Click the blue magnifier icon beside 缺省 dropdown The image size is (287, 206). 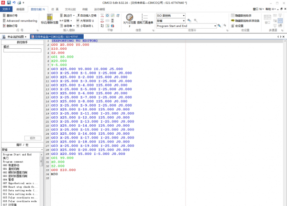pos(189,21)
